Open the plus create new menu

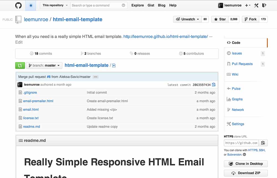[248, 5]
